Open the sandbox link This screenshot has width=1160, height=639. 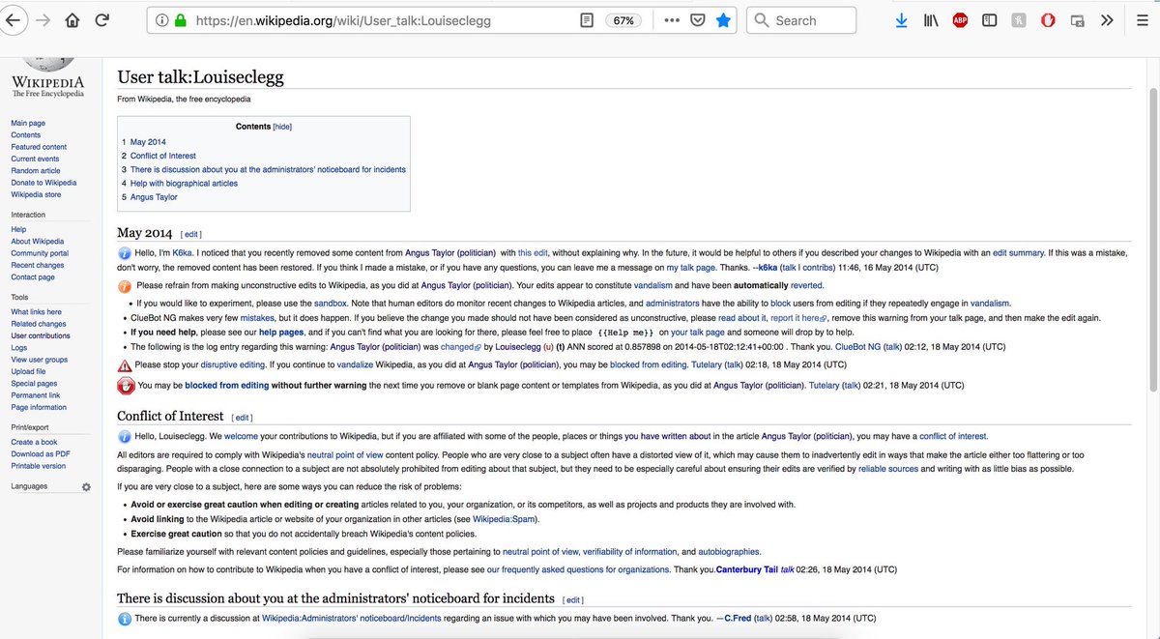pos(331,303)
